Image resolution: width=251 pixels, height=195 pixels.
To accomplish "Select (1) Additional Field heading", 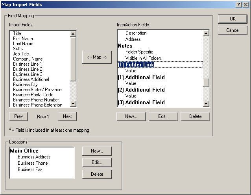I will [x=141, y=77].
